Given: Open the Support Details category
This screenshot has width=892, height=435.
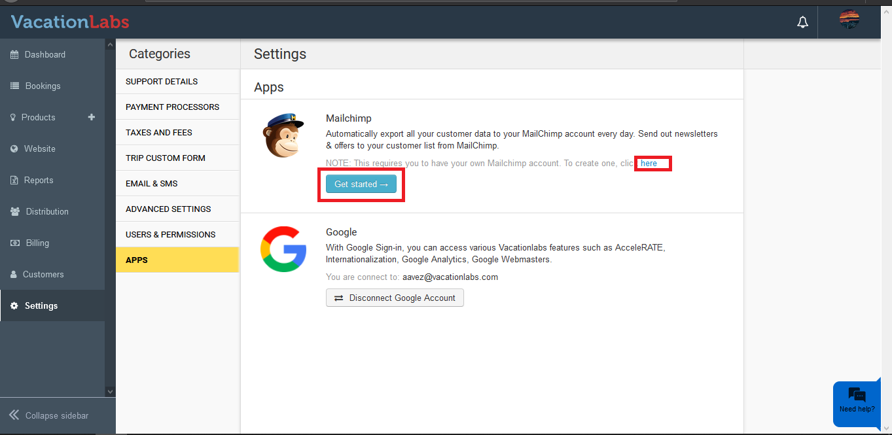Looking at the screenshot, I should coord(177,81).
